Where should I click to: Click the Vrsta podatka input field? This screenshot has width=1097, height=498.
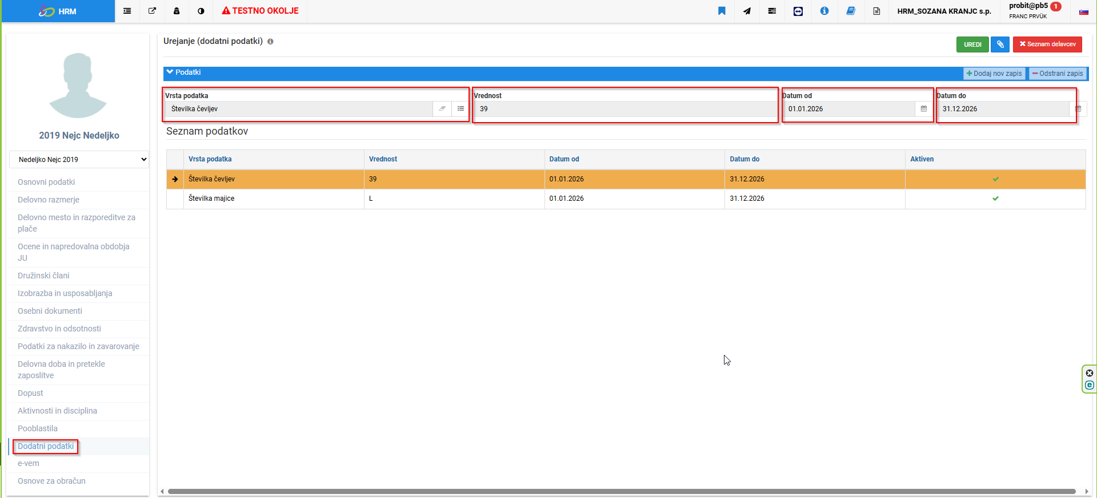pyautogui.click(x=299, y=109)
